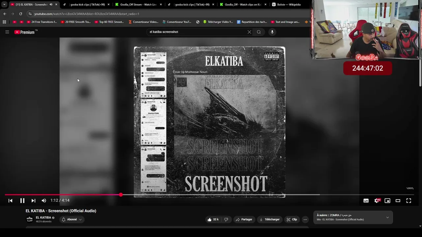Close the GooBa_Off - Watch clips tab

[265, 5]
